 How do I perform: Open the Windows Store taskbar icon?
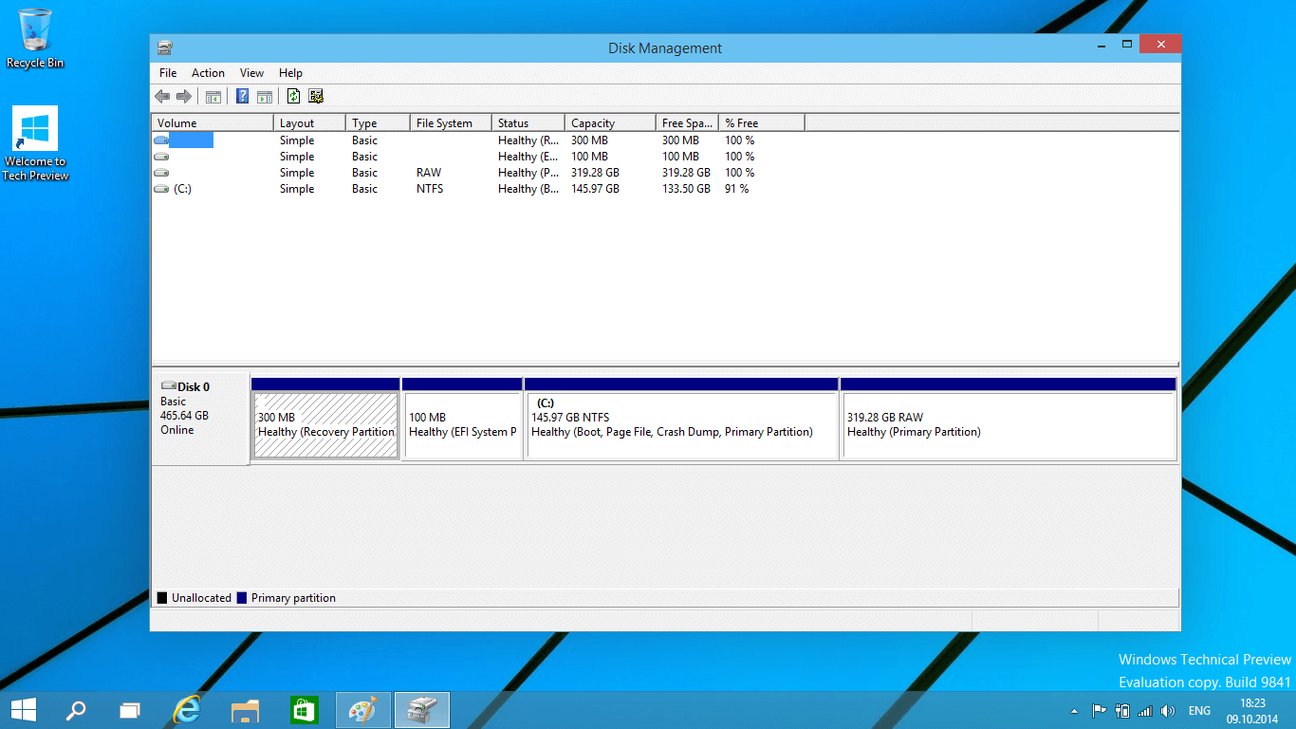(x=305, y=710)
